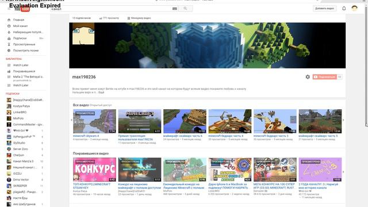Image resolution: width=368 pixels, height=207 pixels.
Task: Open the notifications bell
Action: pyautogui.click(x=344, y=9)
